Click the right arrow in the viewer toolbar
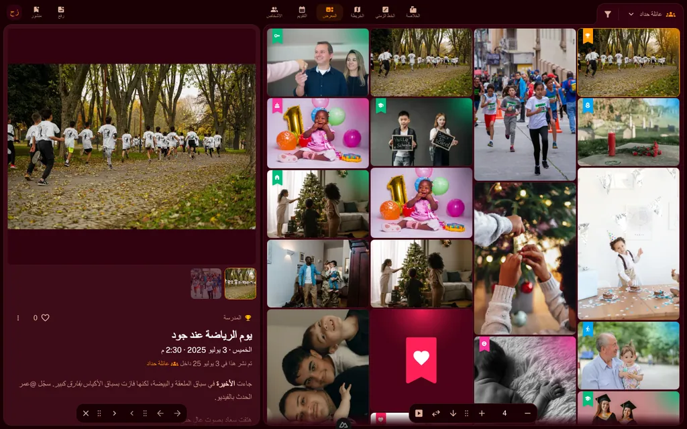The width and height of the screenshot is (687, 429). (x=177, y=413)
